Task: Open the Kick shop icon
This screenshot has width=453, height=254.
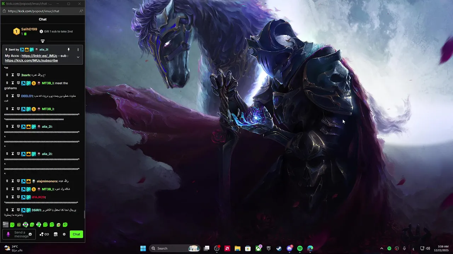Action: 56,234
